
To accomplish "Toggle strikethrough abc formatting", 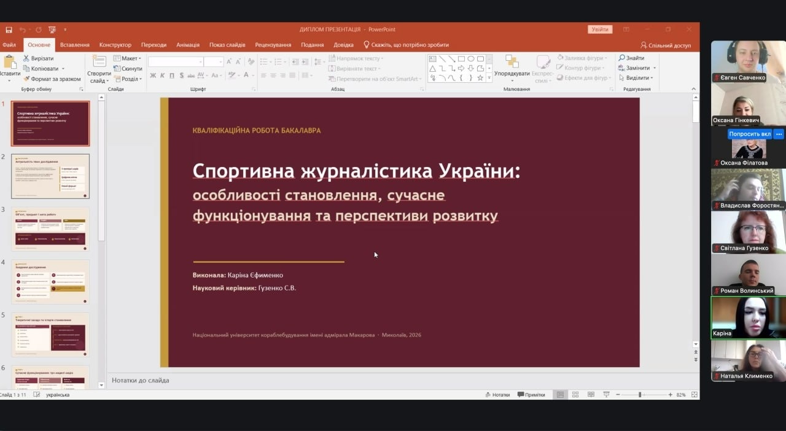I will 191,75.
